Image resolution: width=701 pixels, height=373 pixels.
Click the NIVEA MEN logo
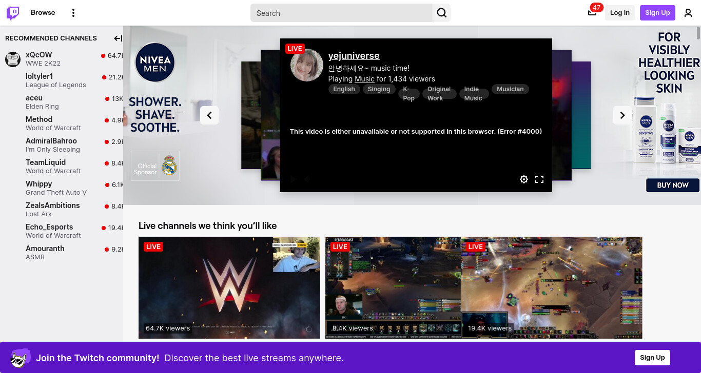[155, 63]
